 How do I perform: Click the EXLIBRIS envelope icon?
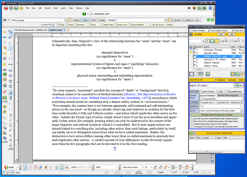pos(191,35)
